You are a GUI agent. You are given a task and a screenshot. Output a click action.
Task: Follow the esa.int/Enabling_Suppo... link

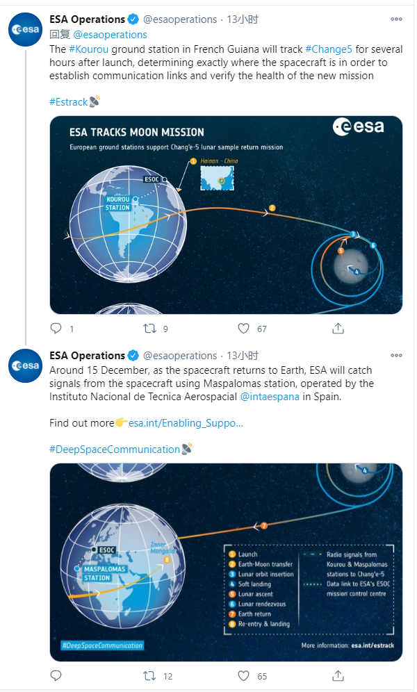pos(186,423)
